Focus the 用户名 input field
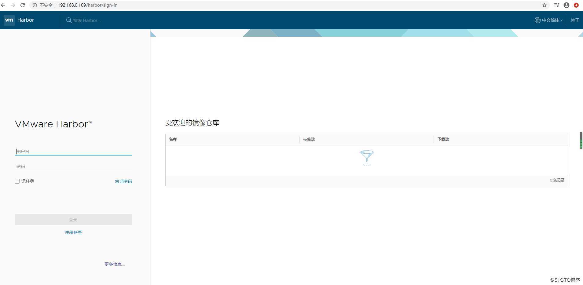This screenshot has width=583, height=285. [73, 151]
